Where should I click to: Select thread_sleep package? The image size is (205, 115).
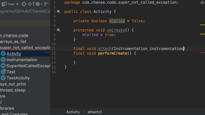pyautogui.click(x=12, y=90)
